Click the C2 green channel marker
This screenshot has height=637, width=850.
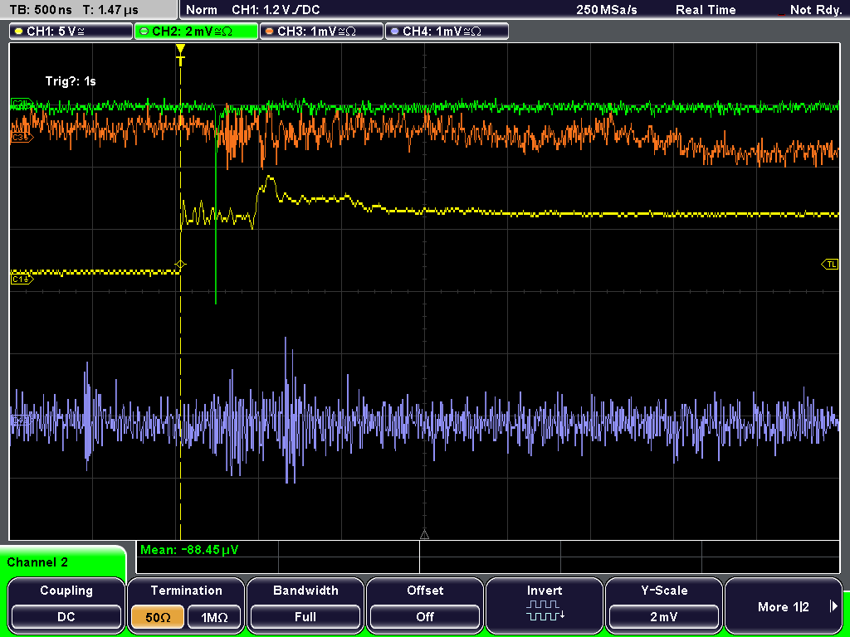(x=22, y=103)
